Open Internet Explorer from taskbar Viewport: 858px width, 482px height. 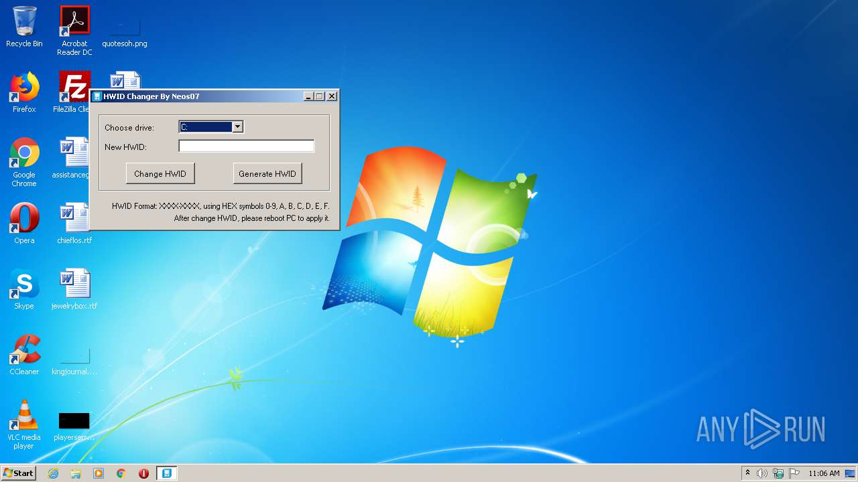tap(53, 473)
